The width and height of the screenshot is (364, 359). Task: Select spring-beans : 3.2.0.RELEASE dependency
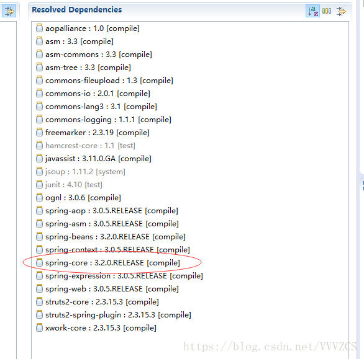[111, 237]
